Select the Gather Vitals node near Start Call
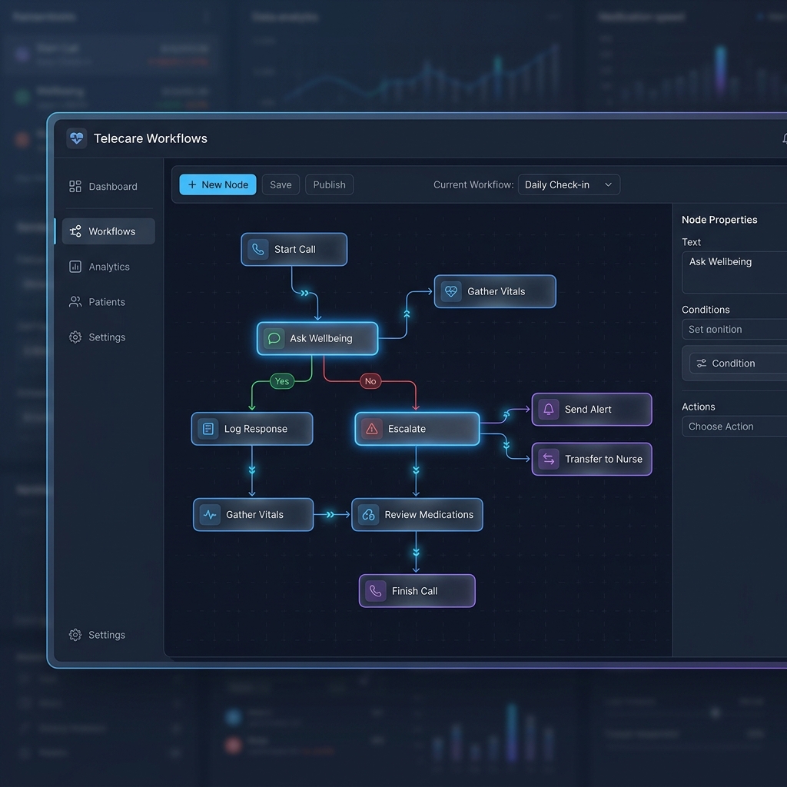The width and height of the screenshot is (787, 787). tap(495, 291)
